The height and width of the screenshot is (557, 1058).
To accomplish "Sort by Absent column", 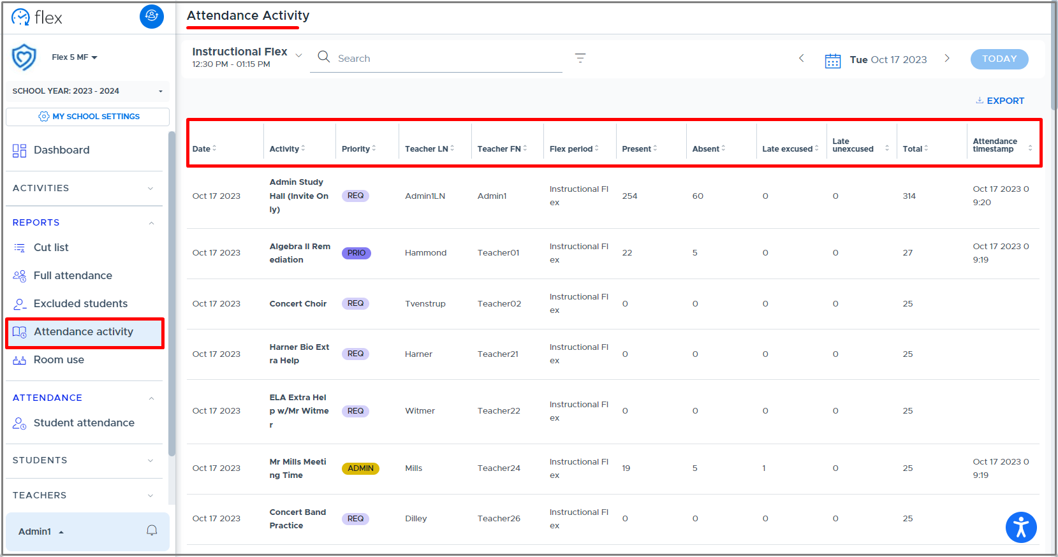I will click(723, 148).
